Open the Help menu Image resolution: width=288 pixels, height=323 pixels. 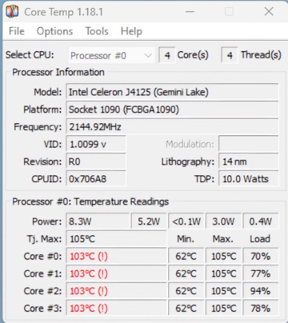pyautogui.click(x=131, y=31)
